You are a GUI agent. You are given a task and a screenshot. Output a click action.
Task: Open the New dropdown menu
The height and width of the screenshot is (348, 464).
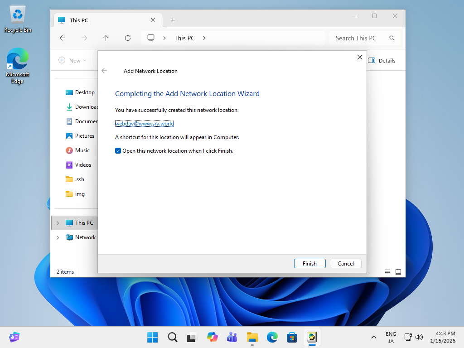tap(72, 60)
